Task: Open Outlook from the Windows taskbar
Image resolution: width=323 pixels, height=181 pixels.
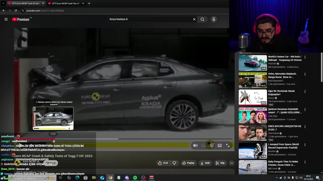Action: coord(102,178)
